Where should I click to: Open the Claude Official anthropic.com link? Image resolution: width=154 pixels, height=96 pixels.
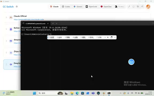pos(29,19)
